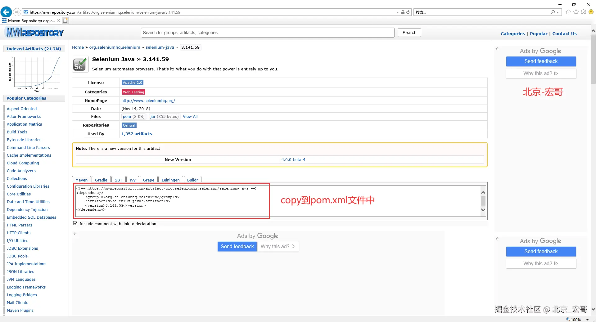Expand the address bar URL history dropdown
Screen dimensions: 596x322
[398, 12]
